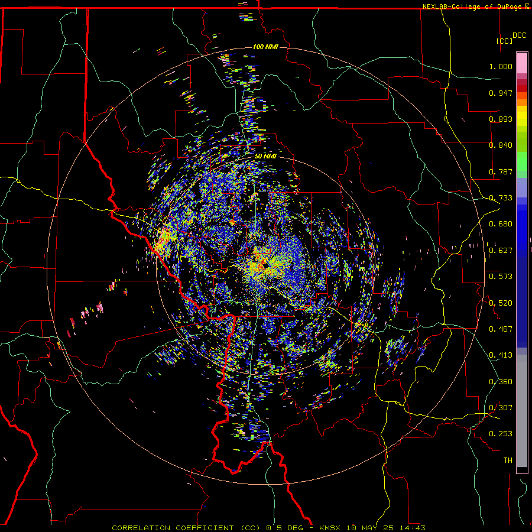Select the 0.787 legend value
The height and width of the screenshot is (532, 532).
[501, 171]
